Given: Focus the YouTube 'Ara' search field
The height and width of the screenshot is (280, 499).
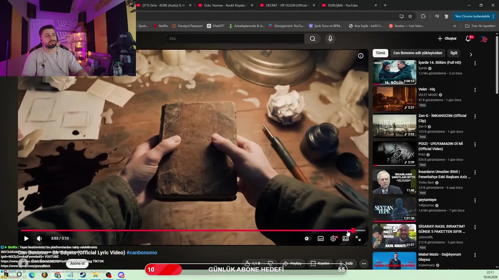Looking at the screenshot, I should point(235,38).
